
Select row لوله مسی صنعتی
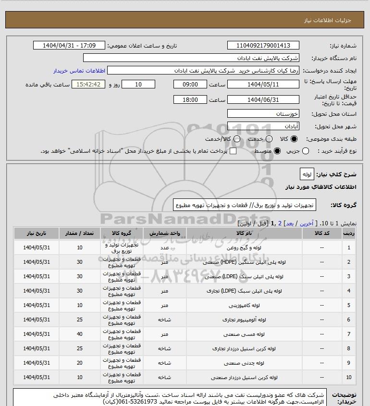click(185, 334)
